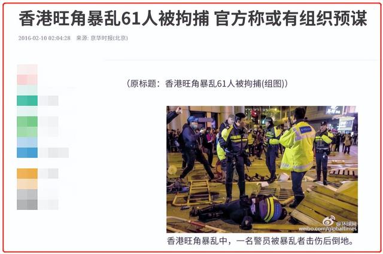Click the pale green block below the bright green one

tap(27, 131)
